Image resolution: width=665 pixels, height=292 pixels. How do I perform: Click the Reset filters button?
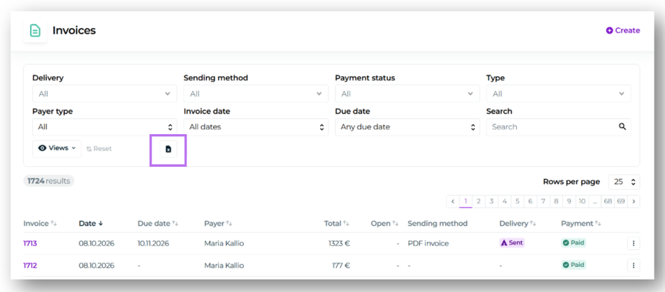tap(99, 149)
